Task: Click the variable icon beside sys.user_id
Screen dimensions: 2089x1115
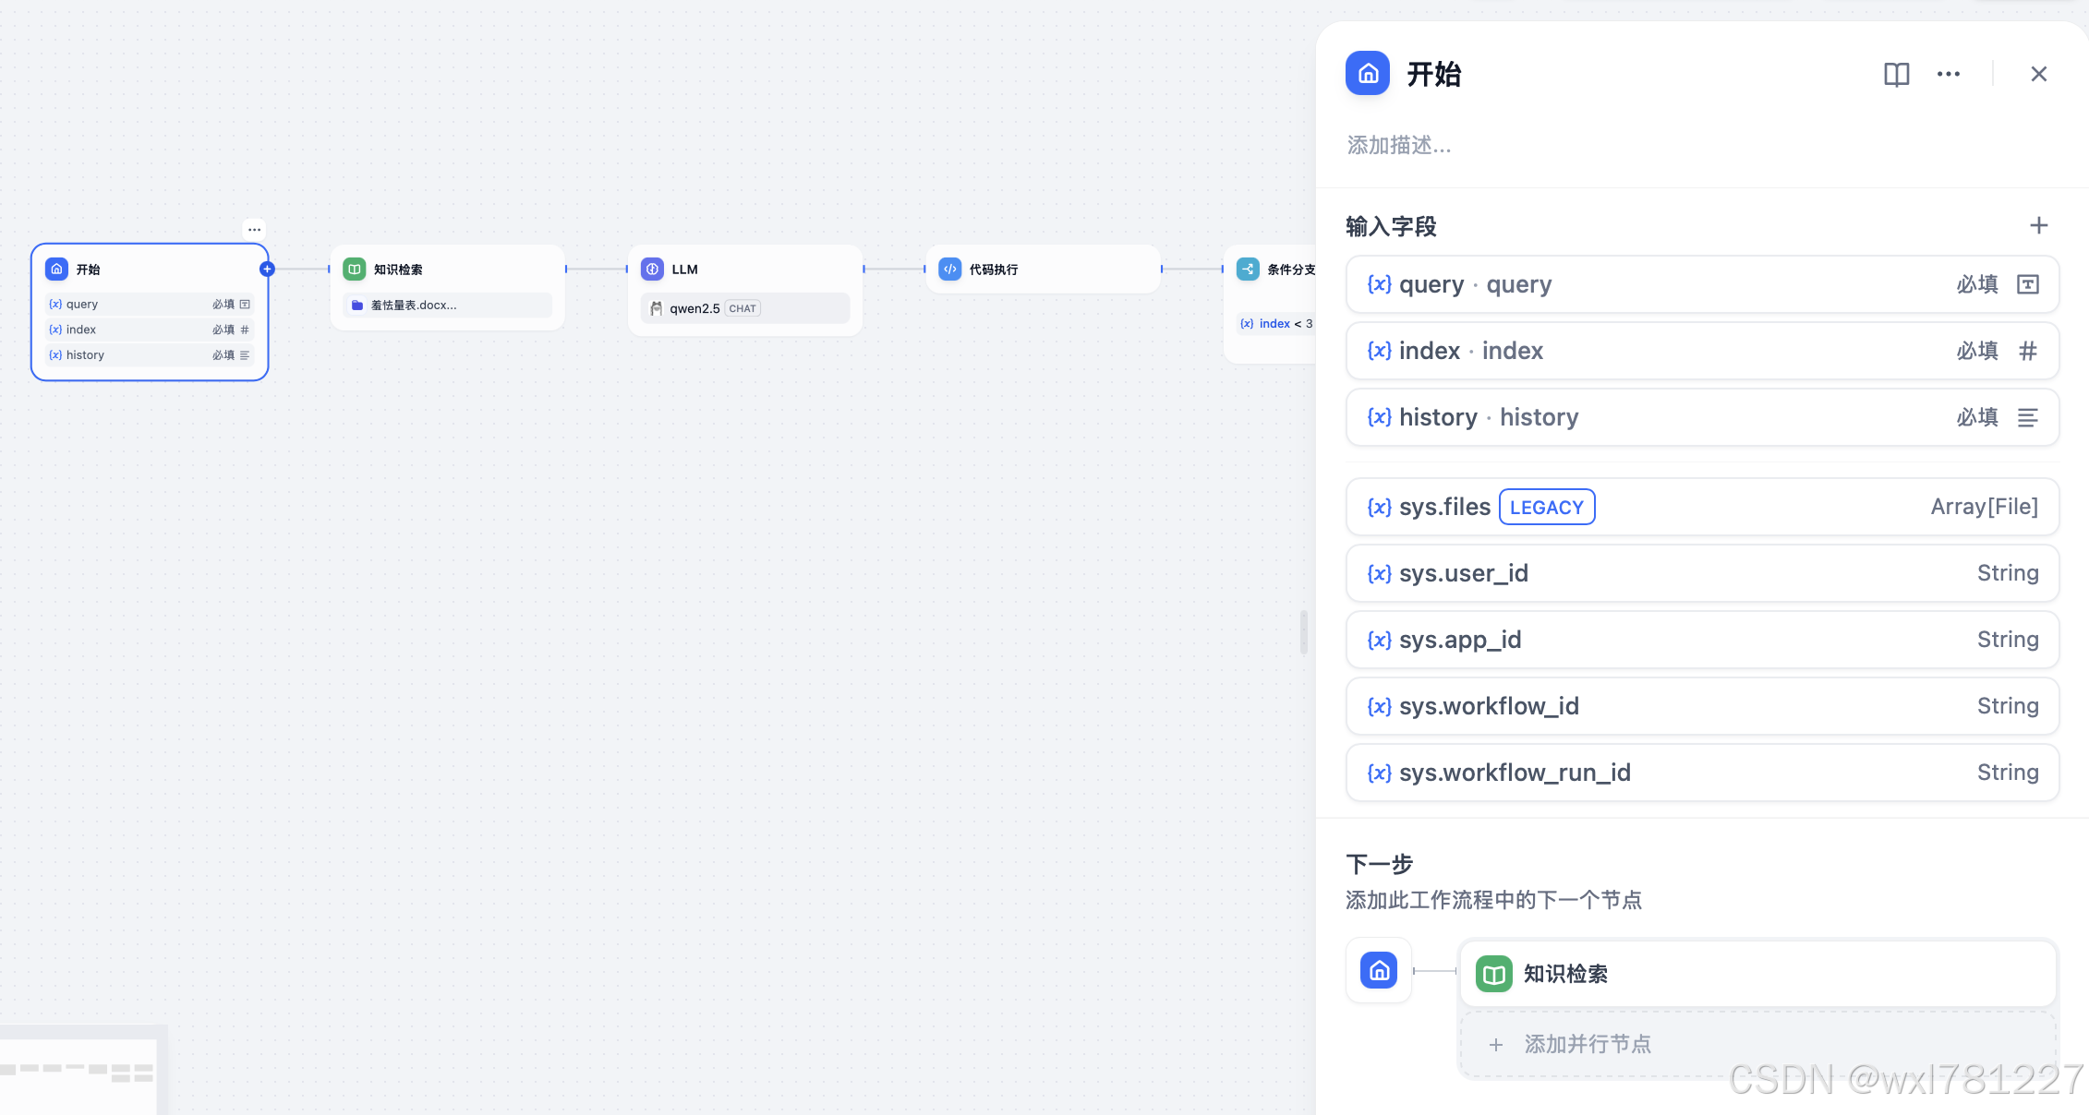Action: pos(1379,573)
